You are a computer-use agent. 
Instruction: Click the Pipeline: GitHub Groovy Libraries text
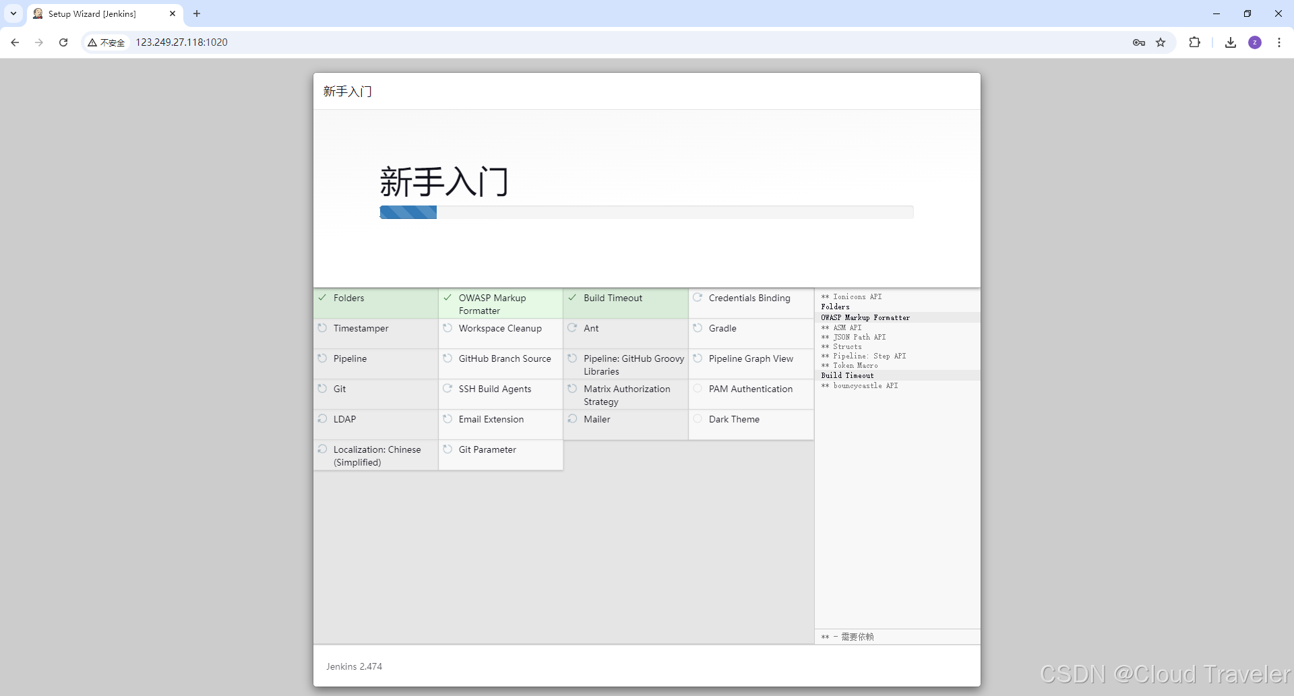(x=634, y=365)
